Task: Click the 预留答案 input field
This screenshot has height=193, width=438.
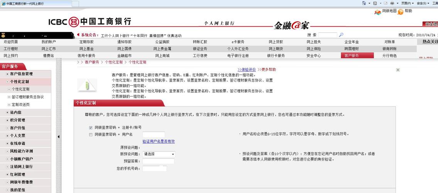Action: tap(158, 161)
